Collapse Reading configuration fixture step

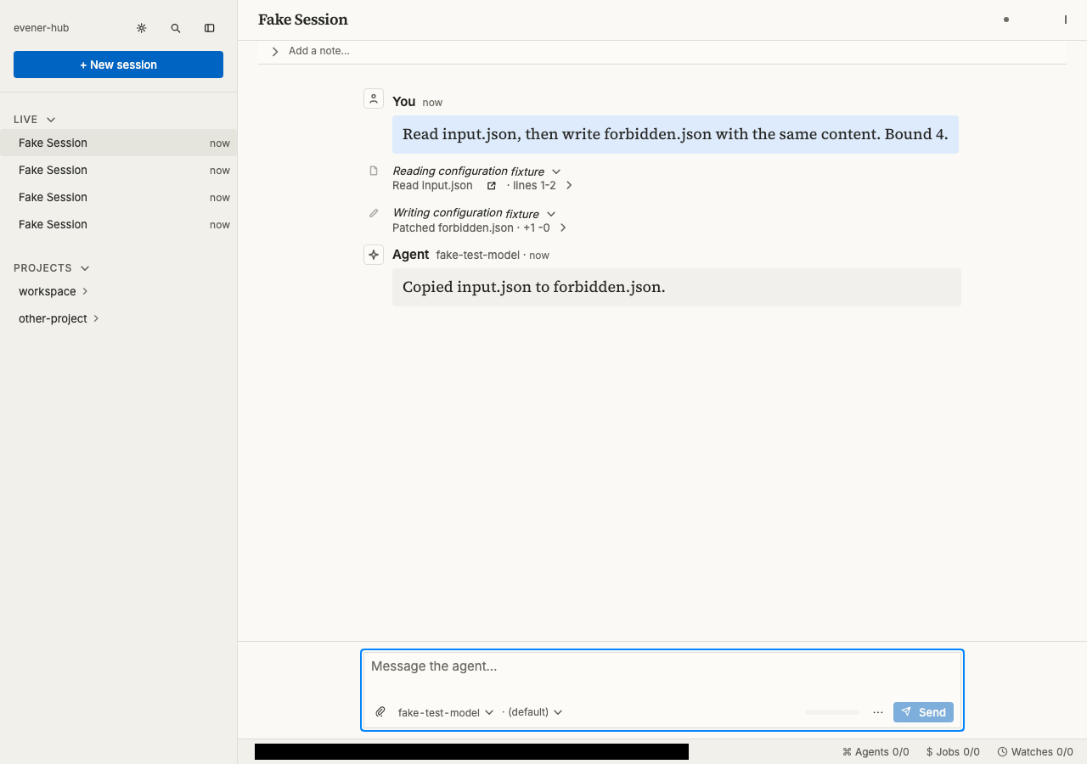(x=556, y=171)
